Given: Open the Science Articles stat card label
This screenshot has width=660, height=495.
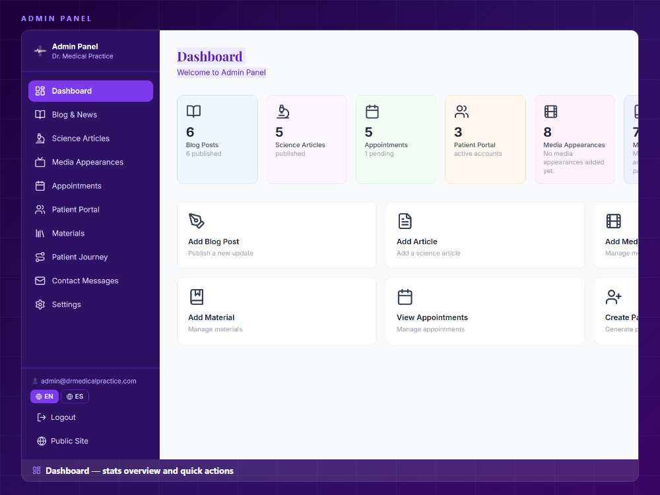Looking at the screenshot, I should click(x=300, y=145).
